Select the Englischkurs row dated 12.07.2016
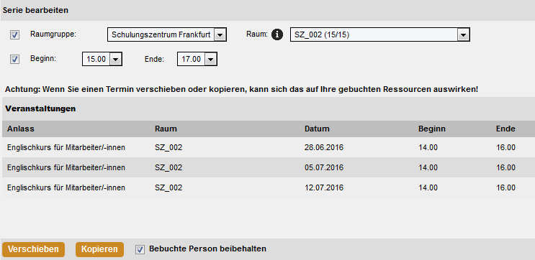This screenshot has height=260, width=535. point(269,187)
